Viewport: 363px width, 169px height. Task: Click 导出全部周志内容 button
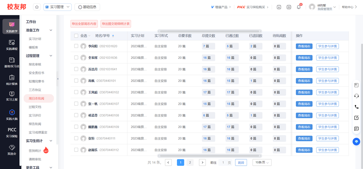84,24
